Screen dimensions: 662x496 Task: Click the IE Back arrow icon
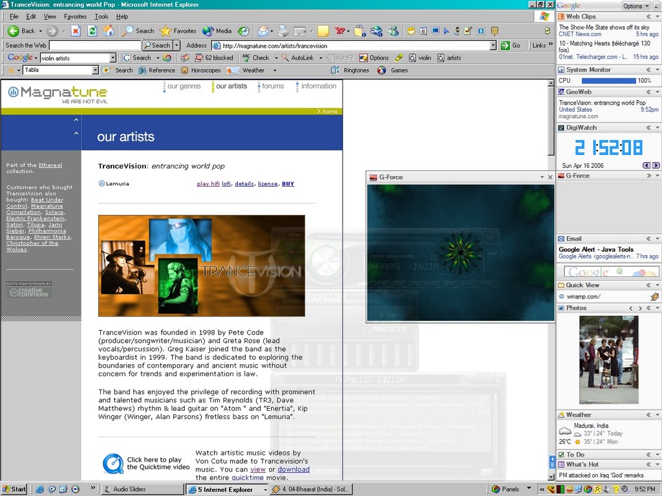pyautogui.click(x=14, y=31)
